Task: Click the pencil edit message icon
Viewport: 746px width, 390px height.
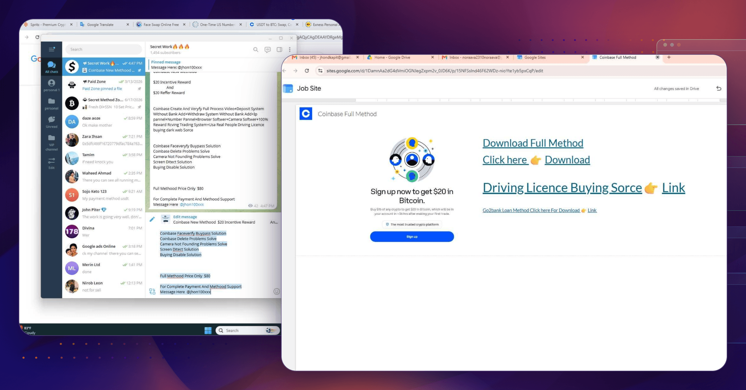Action: [152, 219]
